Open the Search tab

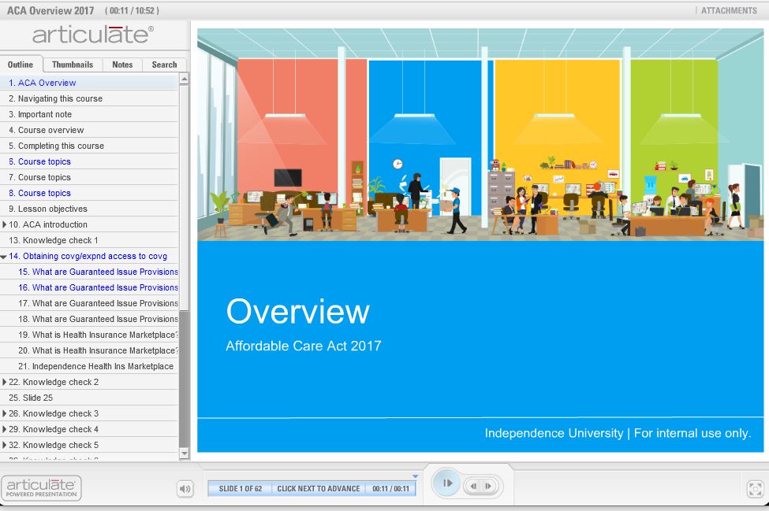pyautogui.click(x=164, y=65)
